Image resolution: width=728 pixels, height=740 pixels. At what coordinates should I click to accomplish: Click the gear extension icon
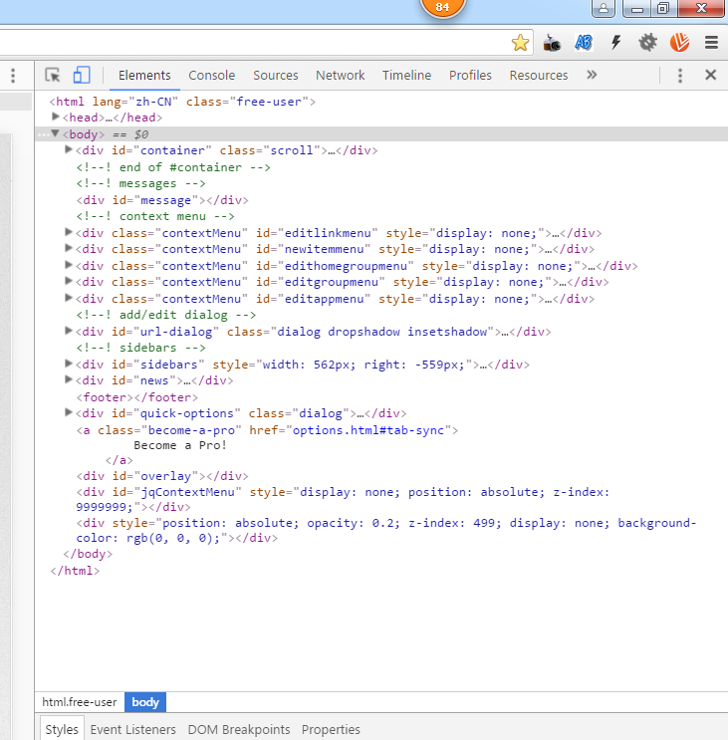(x=648, y=43)
